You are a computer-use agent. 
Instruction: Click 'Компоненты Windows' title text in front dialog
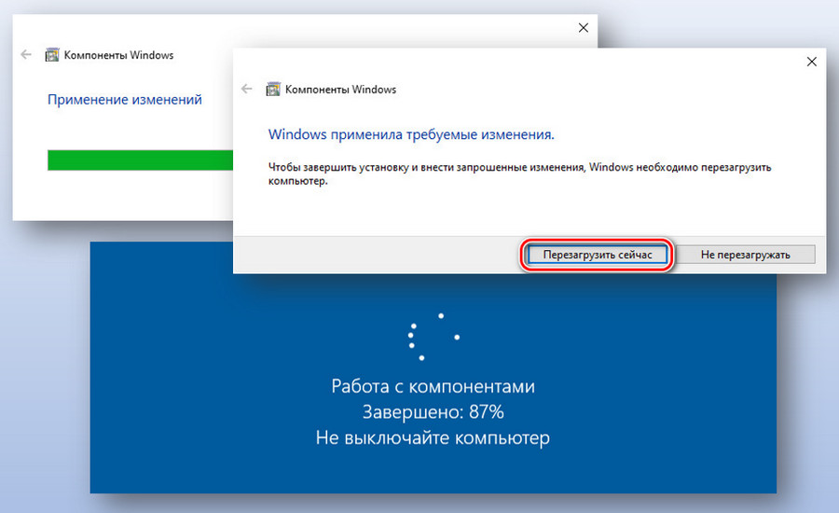click(x=340, y=90)
